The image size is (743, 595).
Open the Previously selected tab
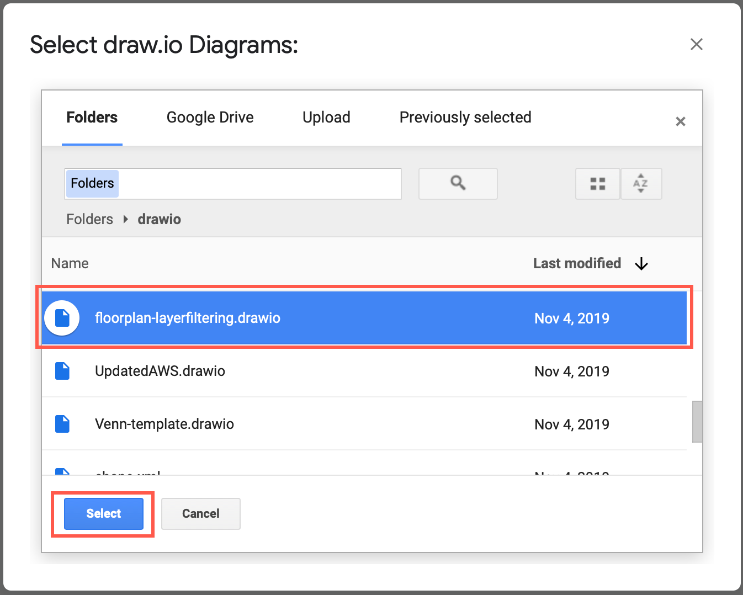pyautogui.click(x=465, y=117)
